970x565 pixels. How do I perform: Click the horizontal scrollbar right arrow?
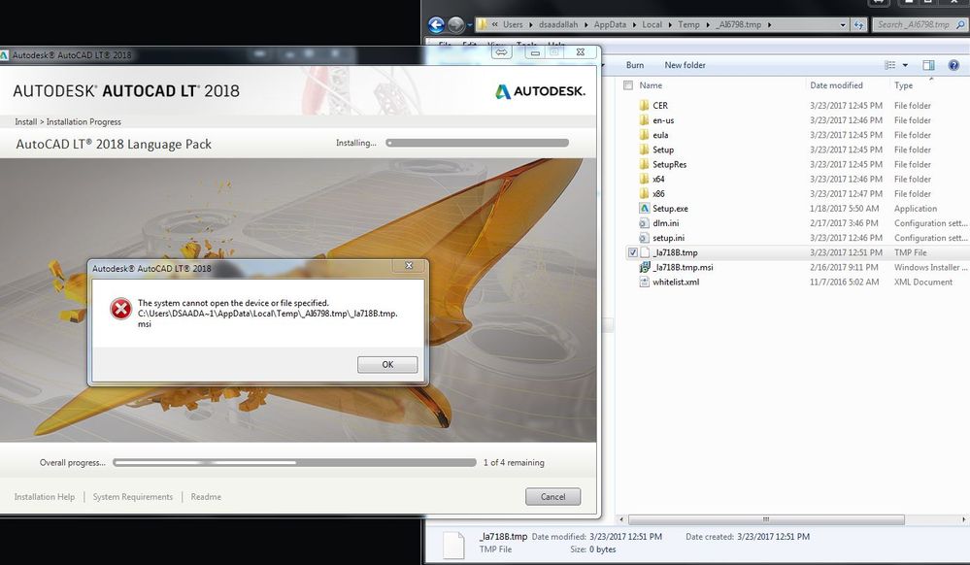click(x=964, y=519)
